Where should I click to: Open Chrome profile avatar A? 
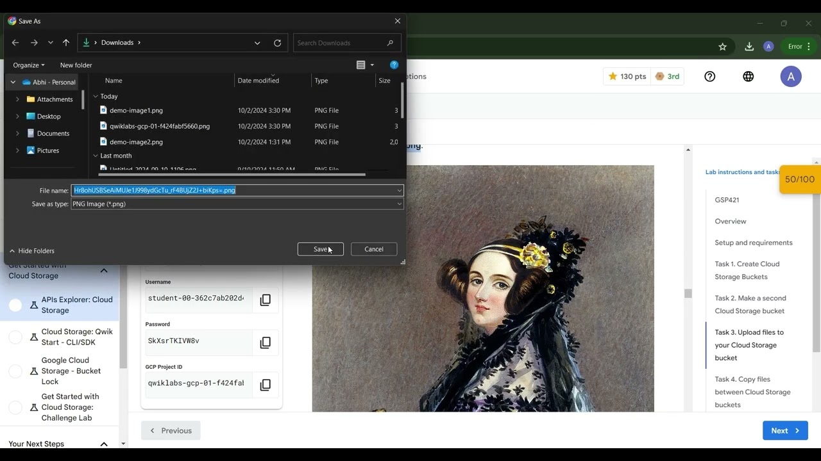pos(768,47)
